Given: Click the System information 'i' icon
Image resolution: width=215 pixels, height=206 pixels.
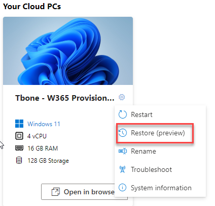Looking at the screenshot, I should (x=122, y=188).
